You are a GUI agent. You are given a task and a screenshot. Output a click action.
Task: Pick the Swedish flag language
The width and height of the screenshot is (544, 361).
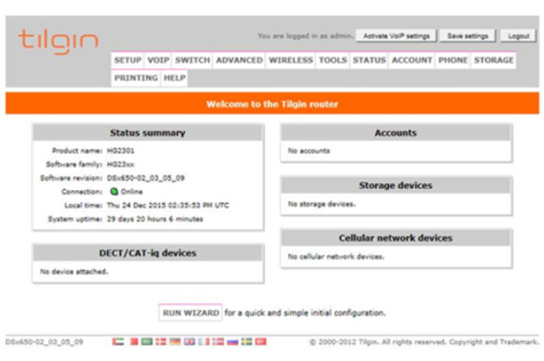click(247, 342)
